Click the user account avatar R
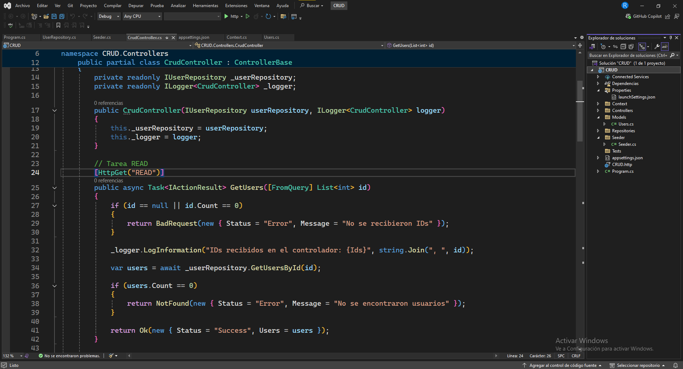The height and width of the screenshot is (369, 683). (625, 5)
